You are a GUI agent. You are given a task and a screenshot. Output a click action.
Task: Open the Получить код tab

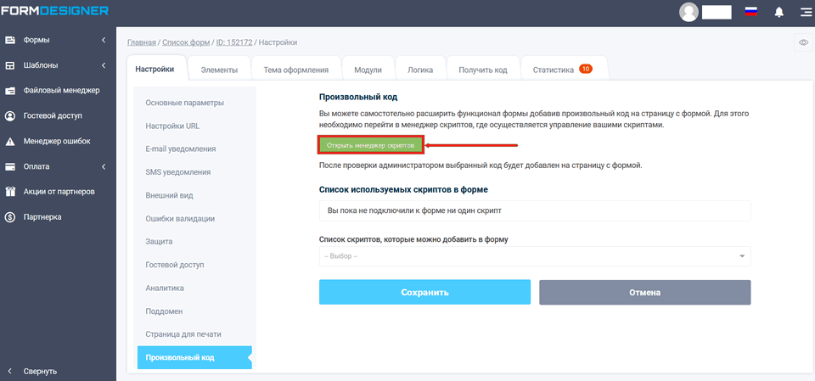(x=483, y=70)
